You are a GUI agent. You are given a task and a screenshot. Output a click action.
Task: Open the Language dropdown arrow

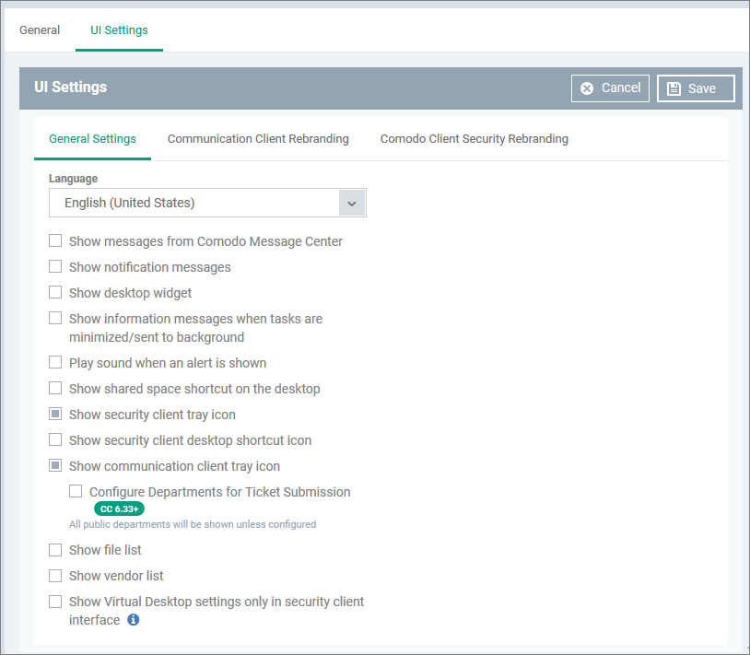tap(352, 204)
